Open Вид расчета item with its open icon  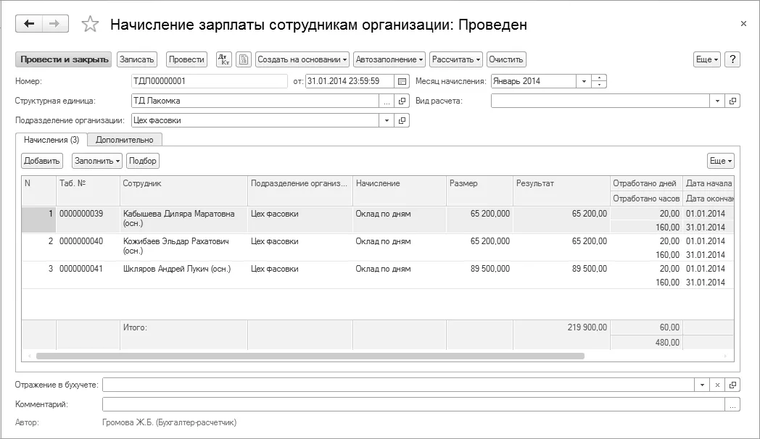click(732, 101)
